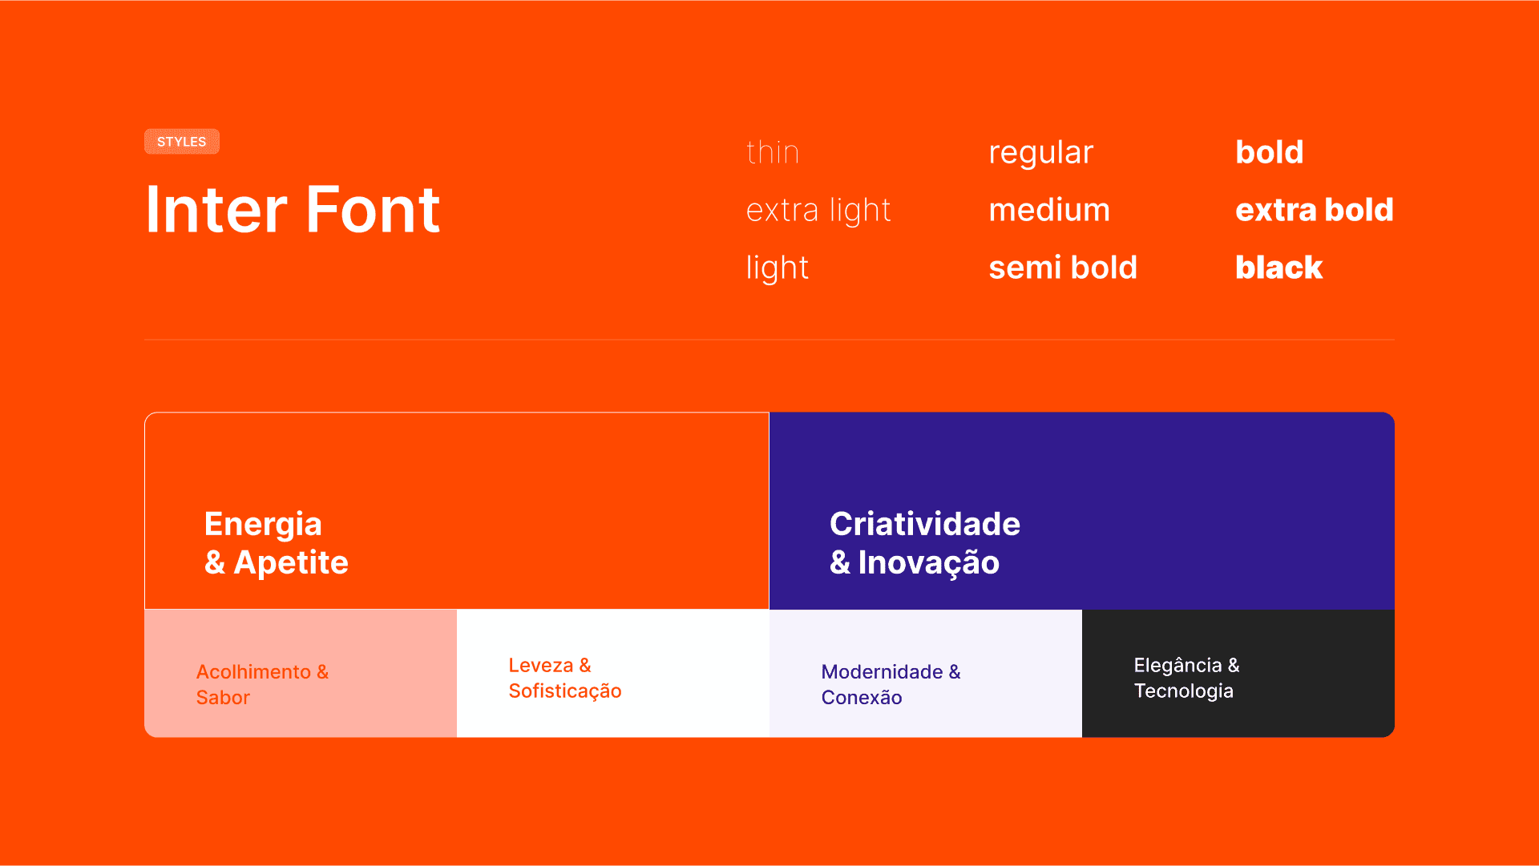This screenshot has width=1539, height=866.
Task: Click the extra bold weight sample
Action: (1315, 210)
